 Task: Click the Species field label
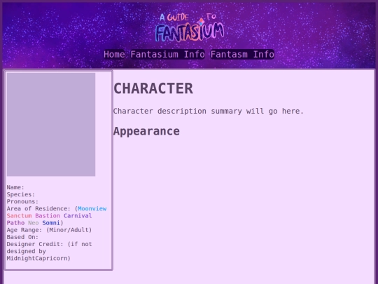[x=21, y=194]
